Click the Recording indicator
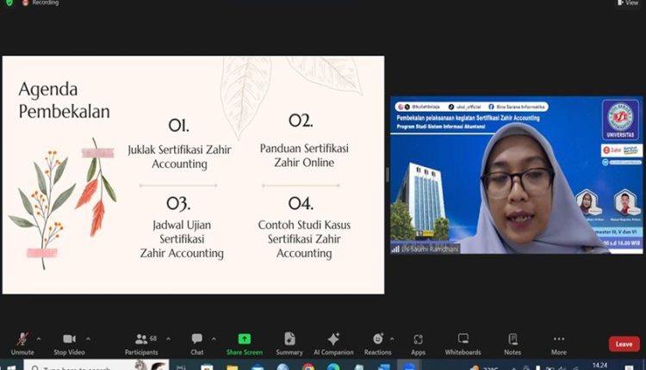Image resolution: width=646 pixels, height=370 pixels. tap(40, 3)
